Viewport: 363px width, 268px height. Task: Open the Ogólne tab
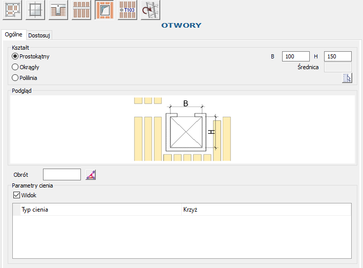point(13,35)
